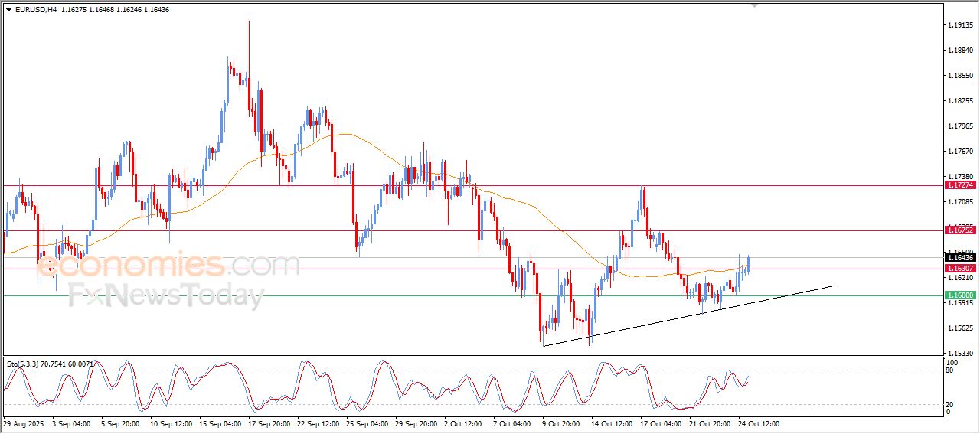Select the 1.16307 red price label

pos(959,269)
